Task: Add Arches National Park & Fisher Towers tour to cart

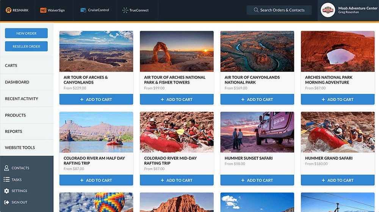Action: point(177,99)
